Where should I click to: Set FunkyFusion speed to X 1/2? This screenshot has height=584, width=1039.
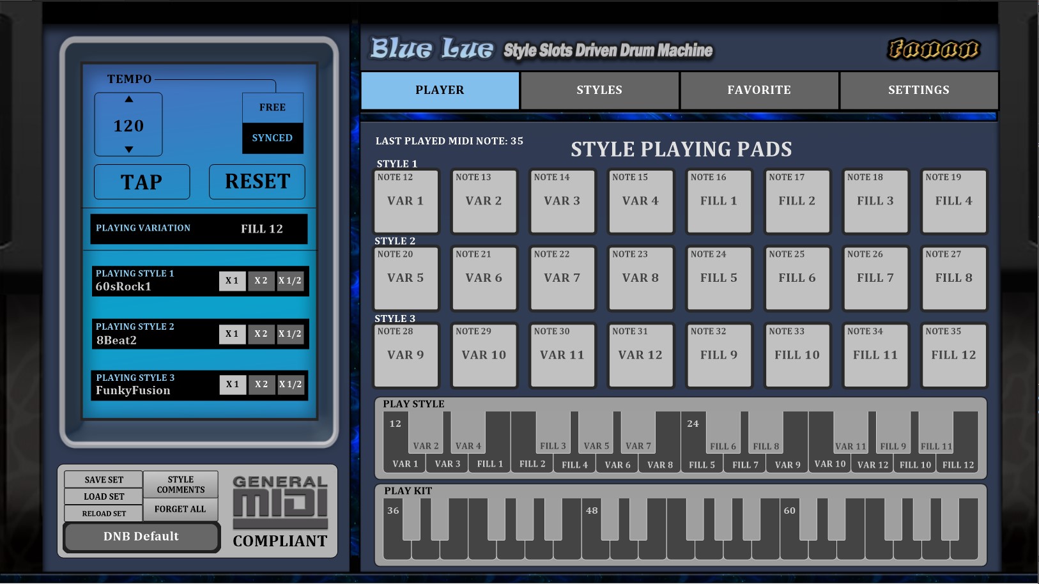pos(291,384)
